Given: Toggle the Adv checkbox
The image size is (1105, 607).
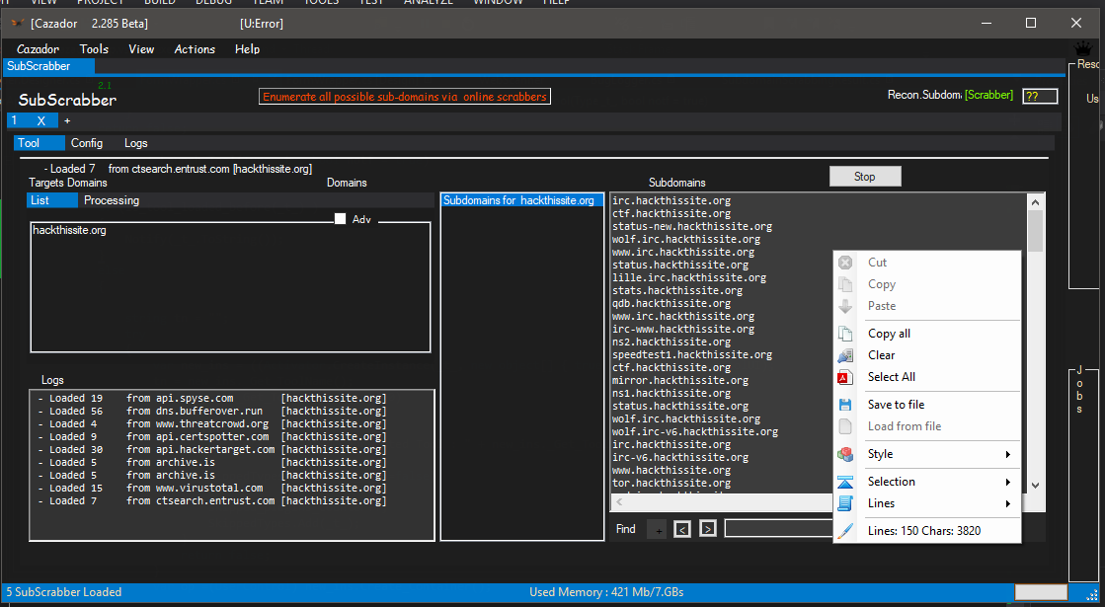Looking at the screenshot, I should click(x=341, y=219).
